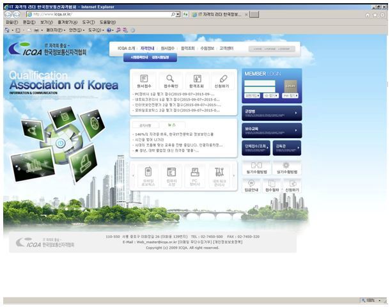Open the print icon dropdown arrow
Image resolution: width=390 pixels, height=307 pixels.
(x=42, y=30)
